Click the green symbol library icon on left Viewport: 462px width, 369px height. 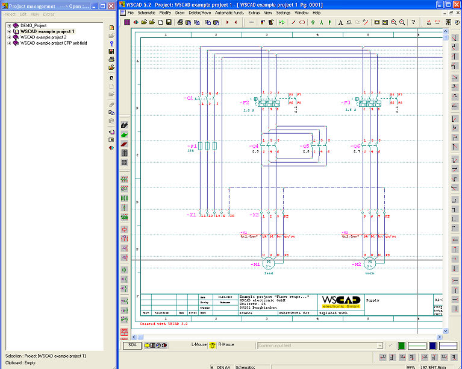tap(124, 135)
